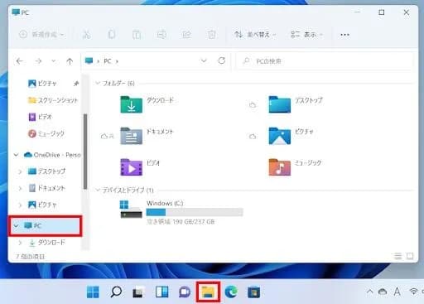Select the ビデオ folder in main pane
The height and width of the screenshot is (304, 424).
131,166
